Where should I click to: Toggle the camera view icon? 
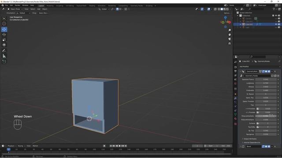tap(230, 39)
